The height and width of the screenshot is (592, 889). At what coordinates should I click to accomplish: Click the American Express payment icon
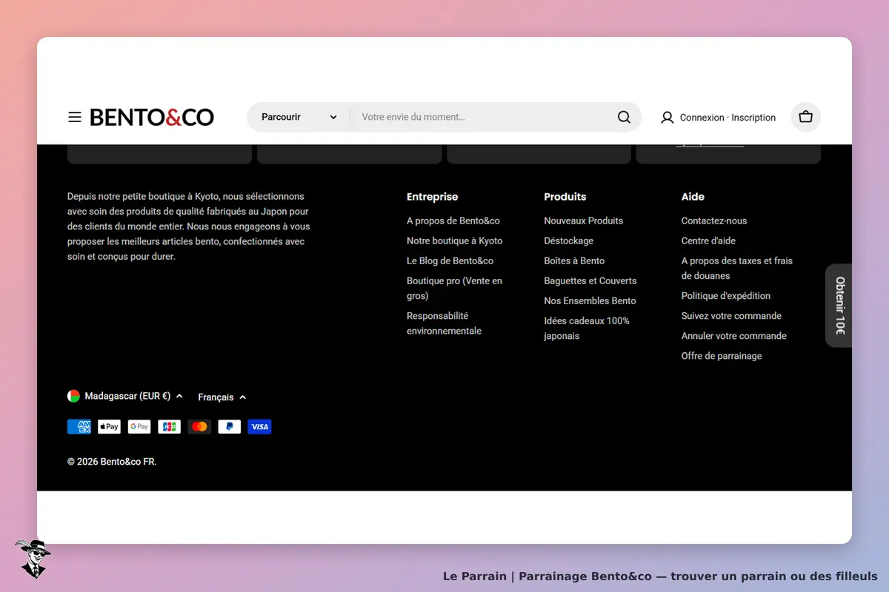[x=79, y=426]
